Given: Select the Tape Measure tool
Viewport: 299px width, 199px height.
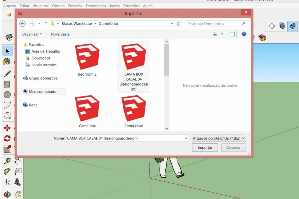Looking at the screenshot, I should pos(7,161).
